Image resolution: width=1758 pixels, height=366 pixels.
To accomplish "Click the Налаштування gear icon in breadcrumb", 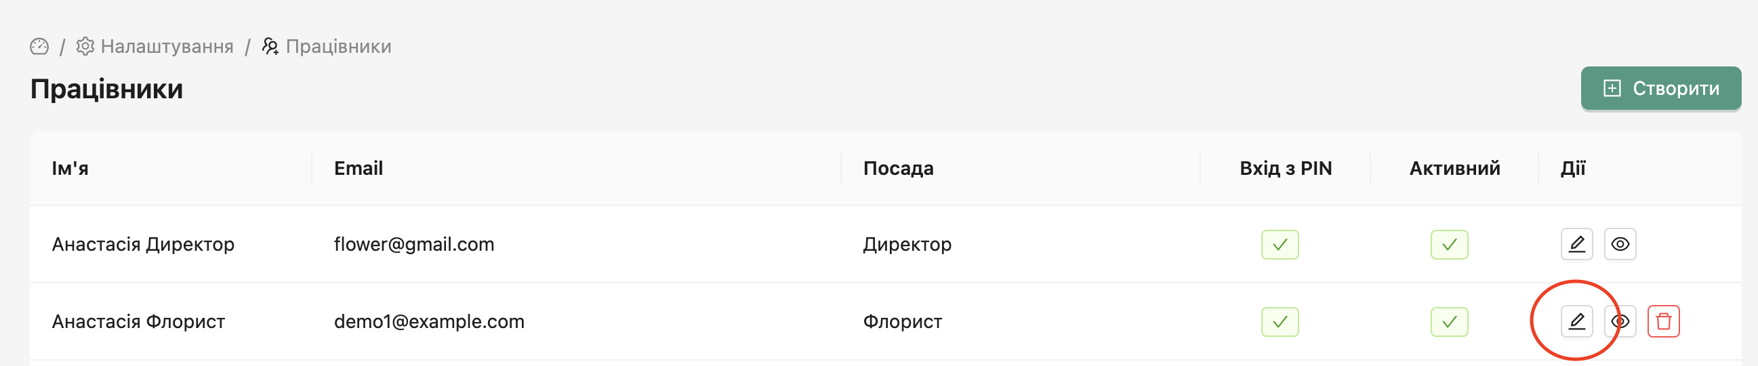I will [85, 47].
